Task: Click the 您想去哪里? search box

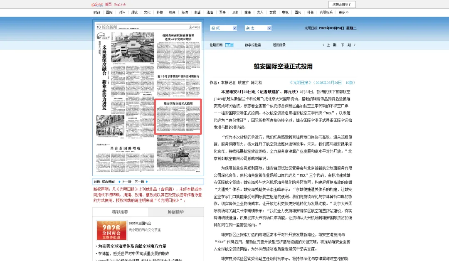Action: (x=342, y=5)
